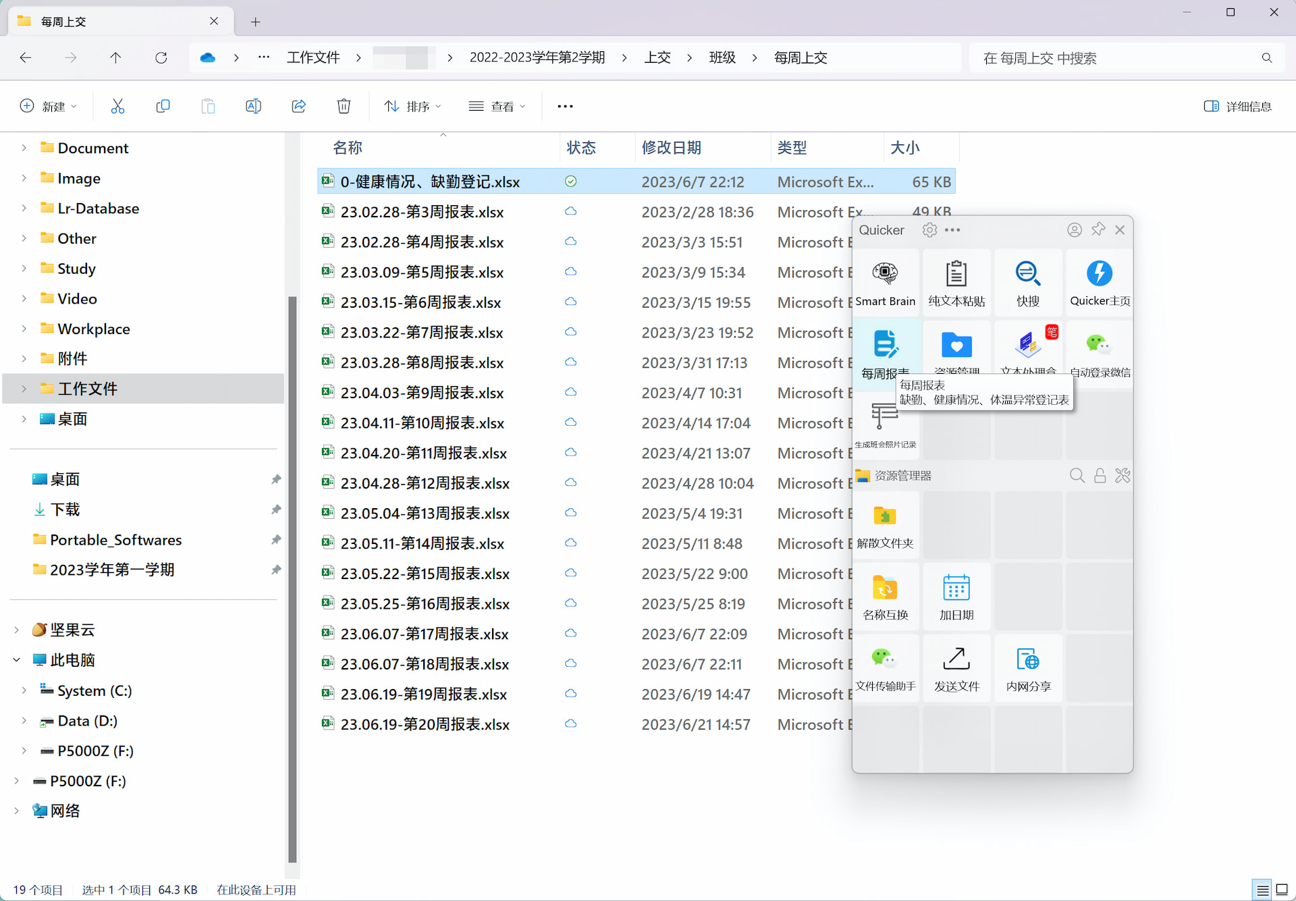Open Portable_Softwares pinned folder
Screen dimensions: 1296x901
[x=115, y=540]
